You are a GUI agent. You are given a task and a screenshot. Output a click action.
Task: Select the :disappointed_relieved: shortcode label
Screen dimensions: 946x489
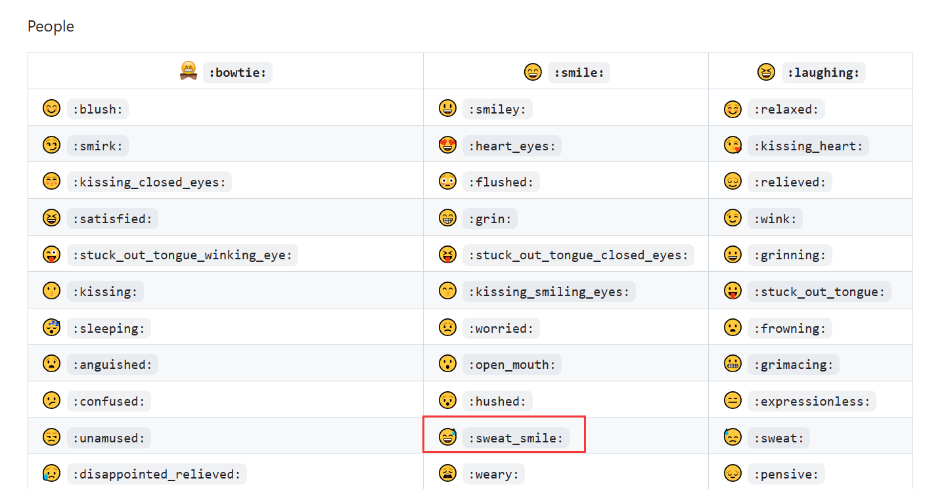(x=157, y=473)
